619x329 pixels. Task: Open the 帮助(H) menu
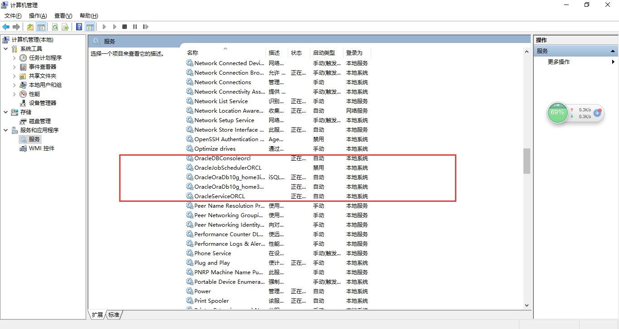point(89,16)
